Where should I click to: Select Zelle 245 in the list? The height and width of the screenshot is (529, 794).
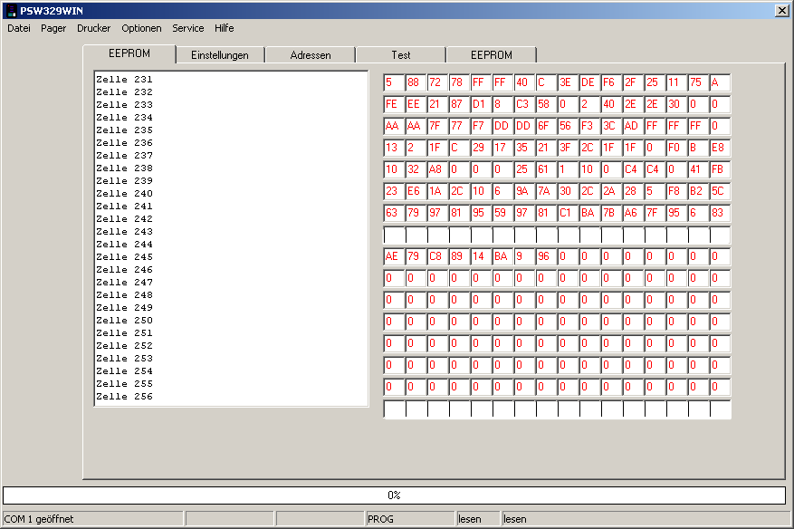125,257
